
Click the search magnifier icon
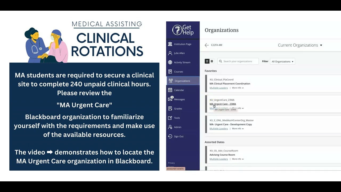[220, 61]
